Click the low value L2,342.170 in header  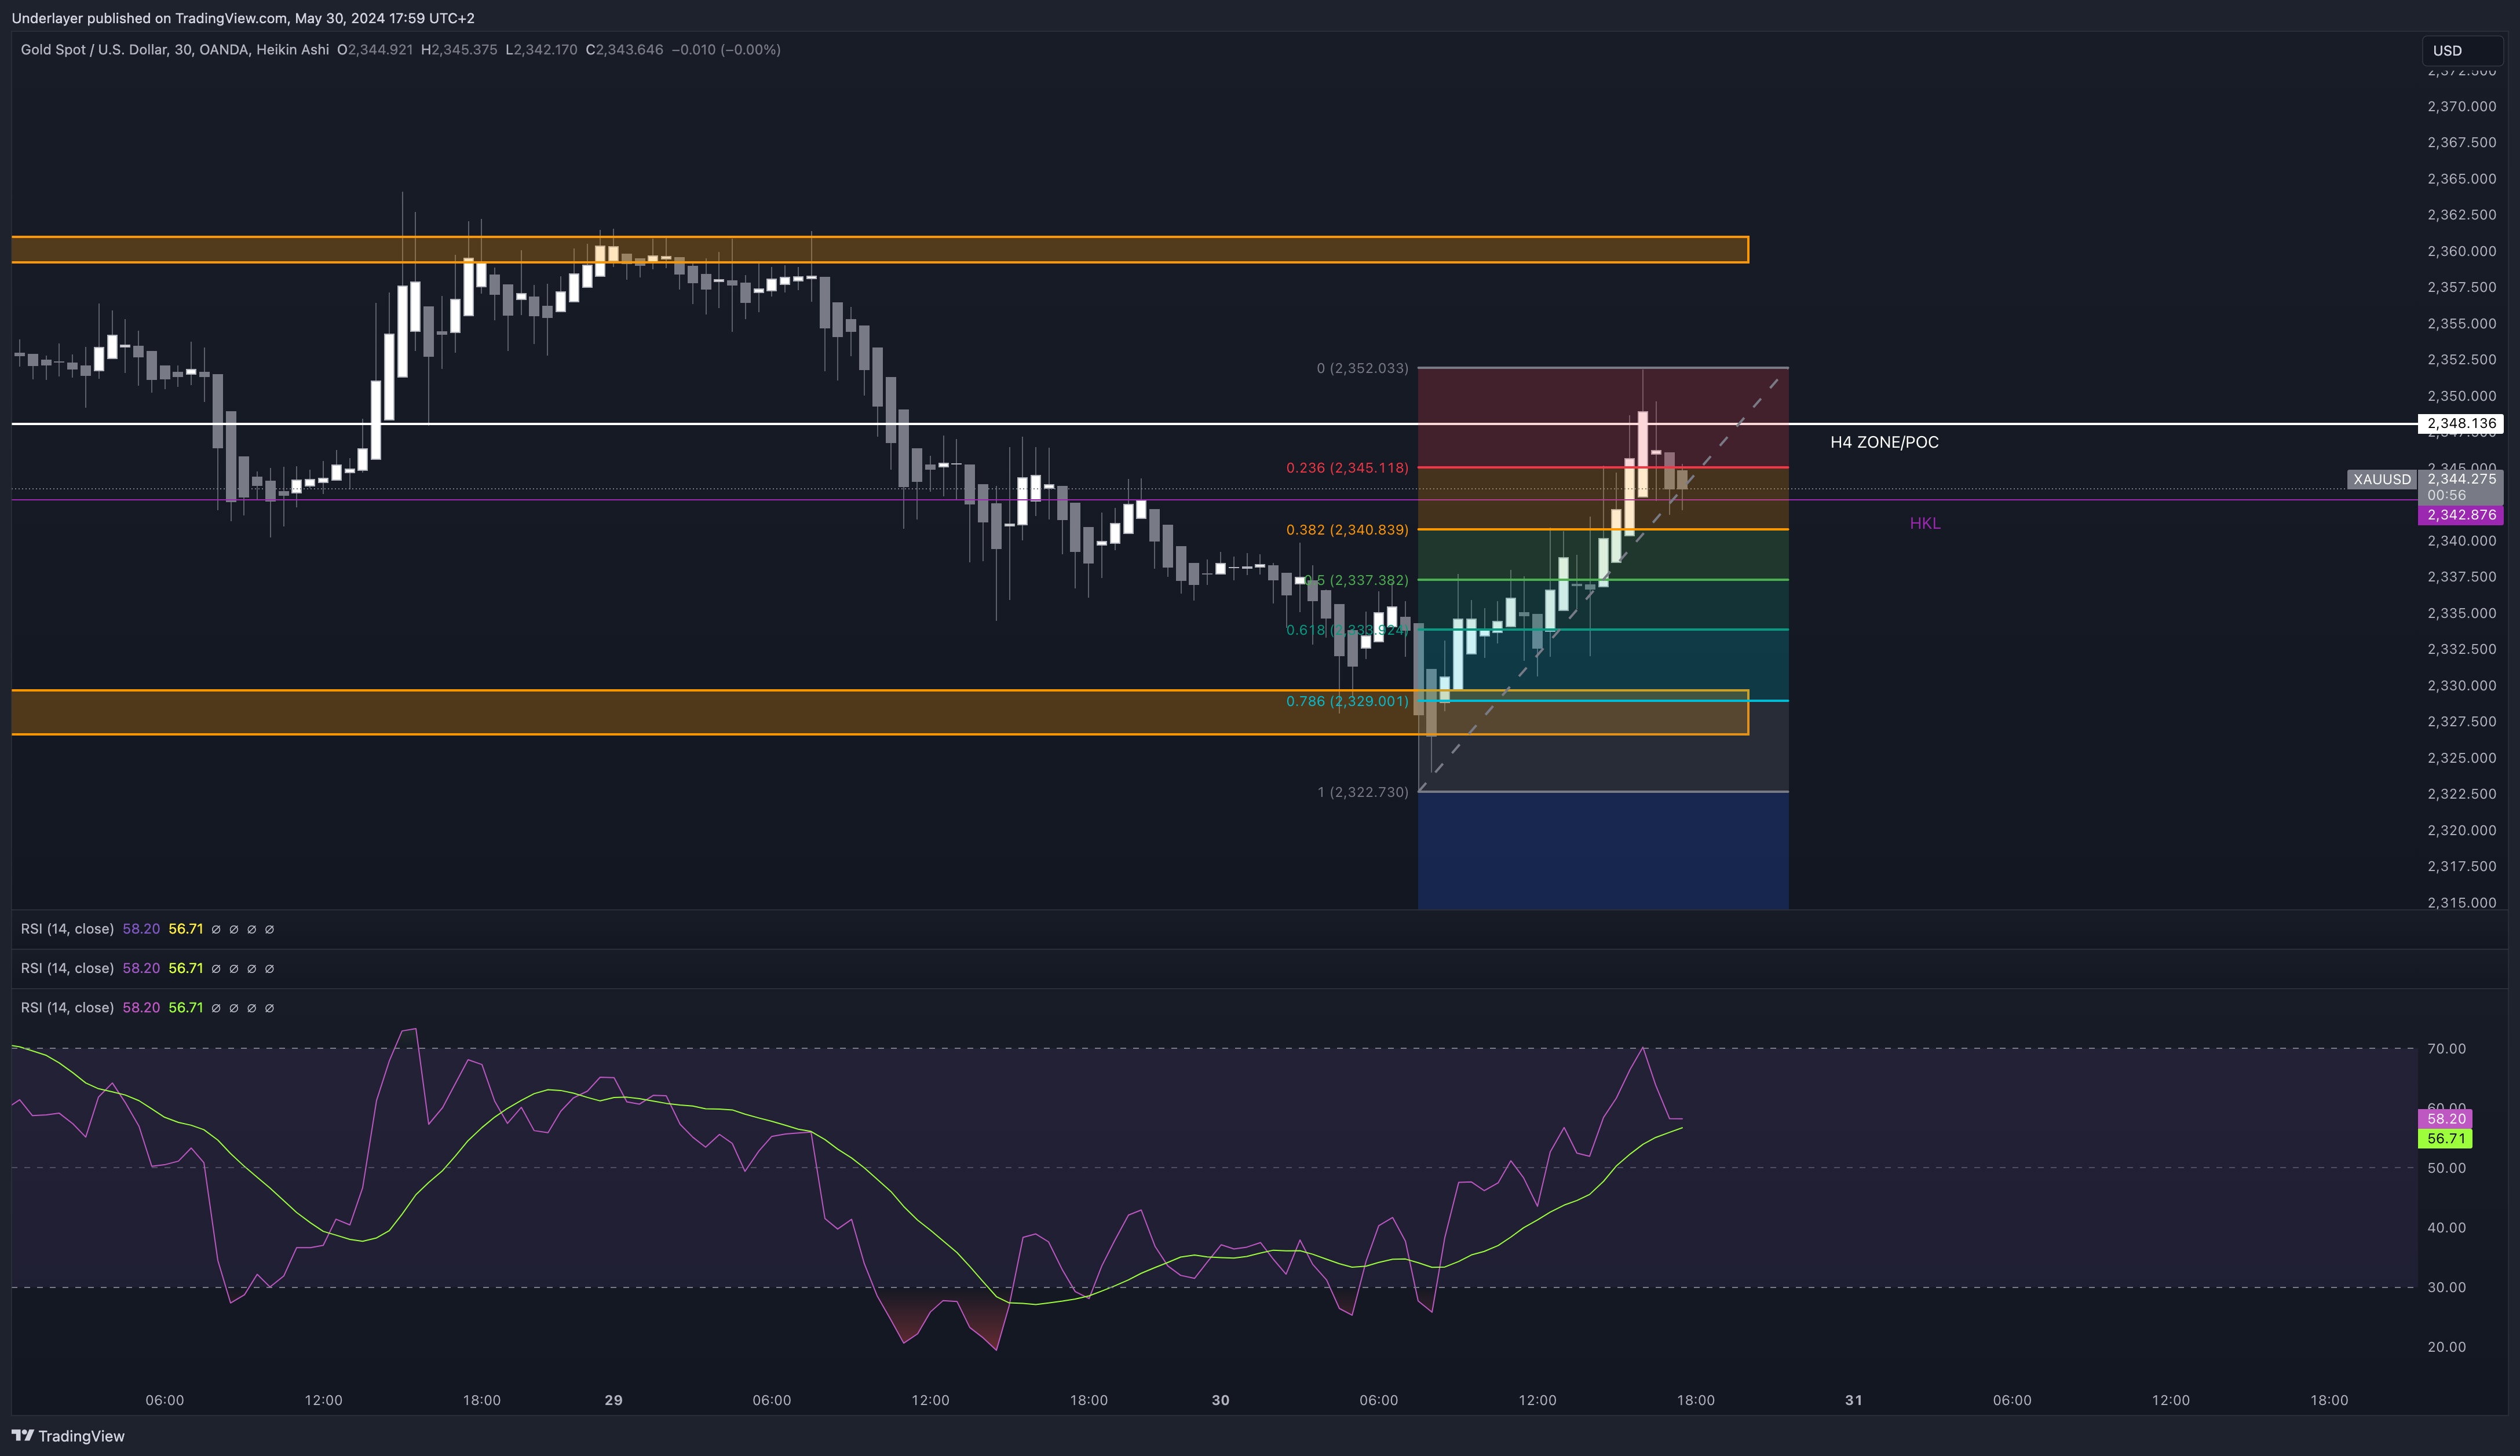541,49
